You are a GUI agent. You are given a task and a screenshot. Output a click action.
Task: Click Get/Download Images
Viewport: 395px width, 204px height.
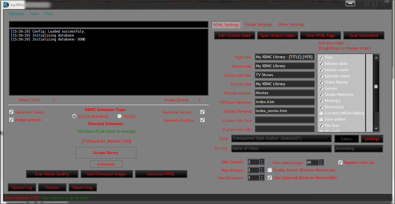coord(107,174)
